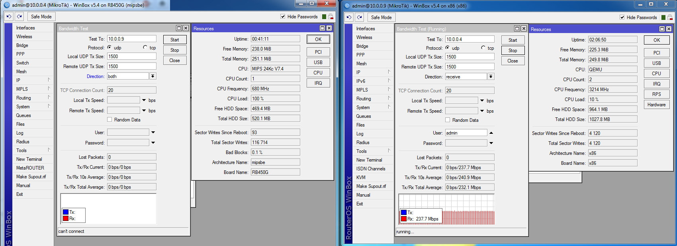Click Test To field containing 10.0.0.4
The width and height of the screenshot is (677, 246).
tap(470, 39)
